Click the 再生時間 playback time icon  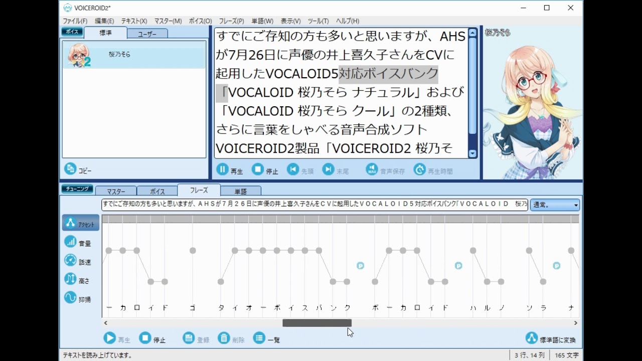click(420, 169)
